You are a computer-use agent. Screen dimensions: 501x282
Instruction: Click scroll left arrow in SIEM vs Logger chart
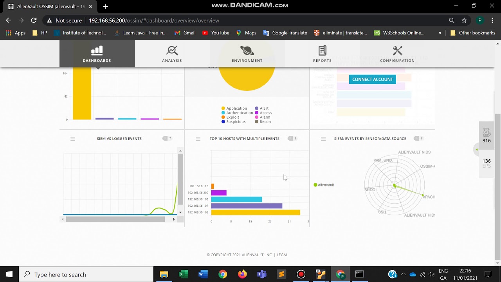point(63,219)
